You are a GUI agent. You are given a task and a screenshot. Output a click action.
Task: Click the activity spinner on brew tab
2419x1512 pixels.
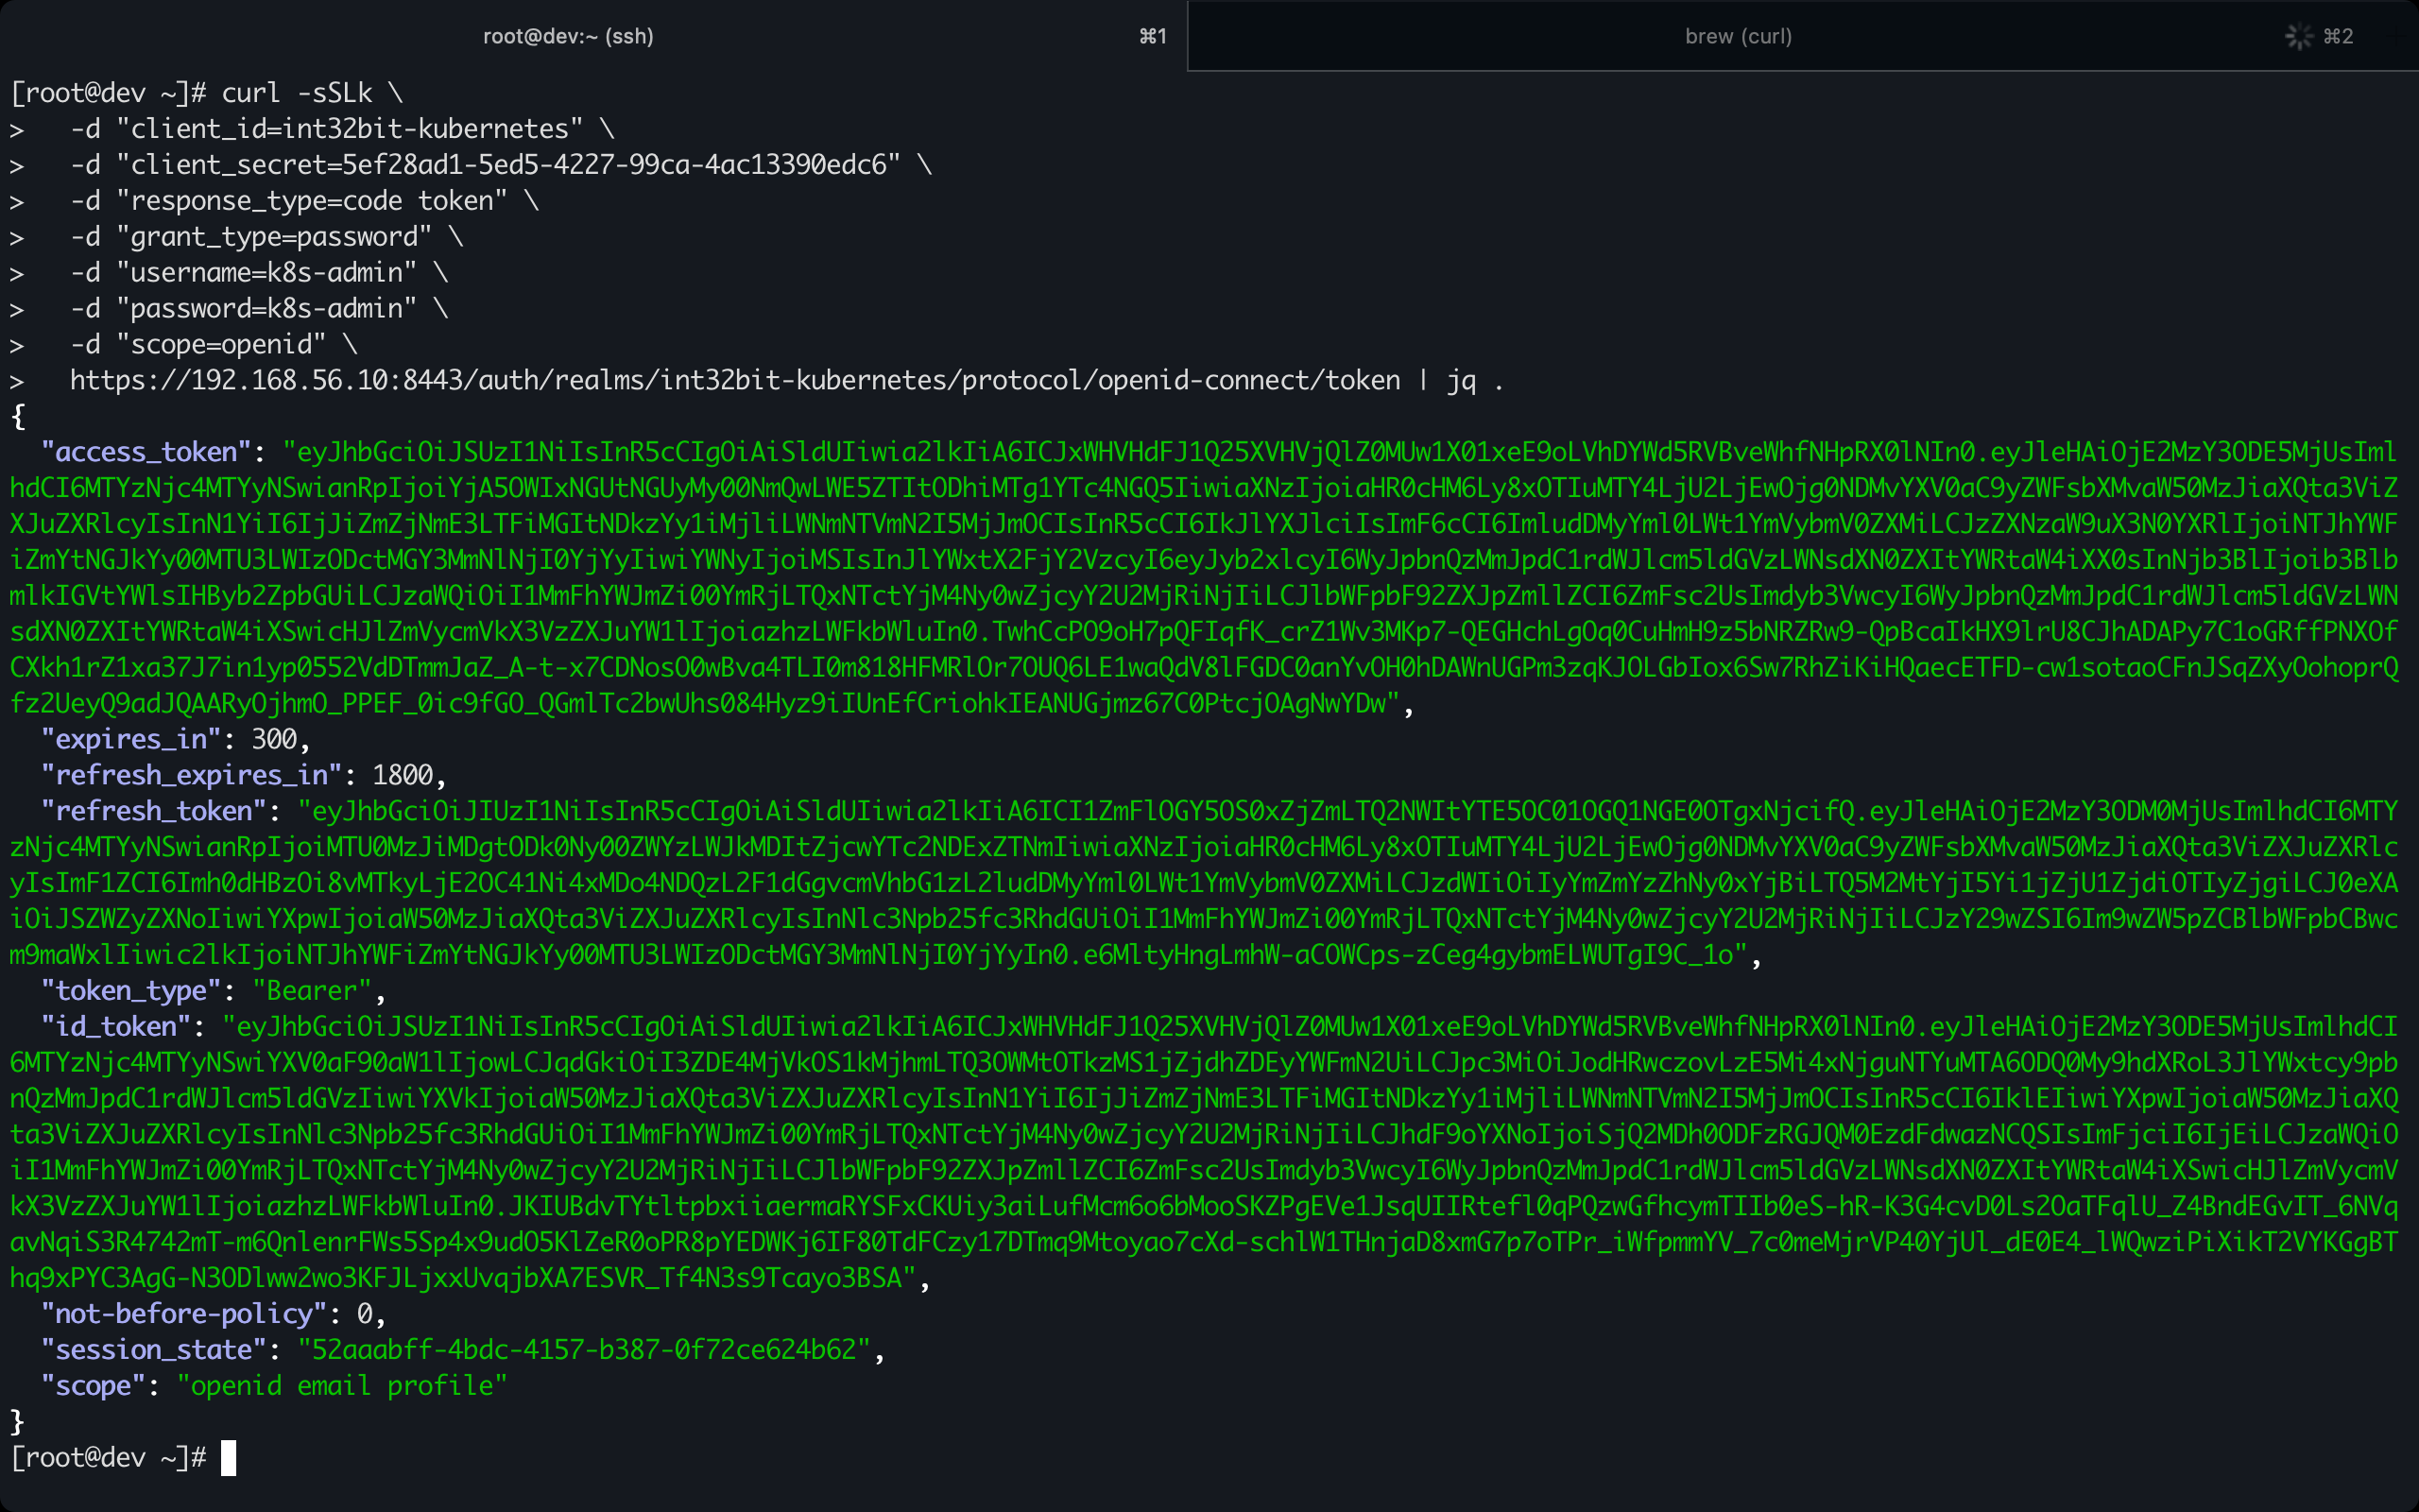(2298, 37)
